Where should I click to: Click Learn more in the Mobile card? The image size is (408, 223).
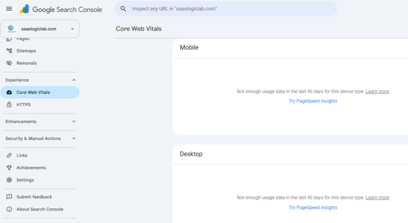(x=377, y=91)
